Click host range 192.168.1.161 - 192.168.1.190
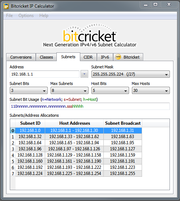 click(x=74, y=161)
